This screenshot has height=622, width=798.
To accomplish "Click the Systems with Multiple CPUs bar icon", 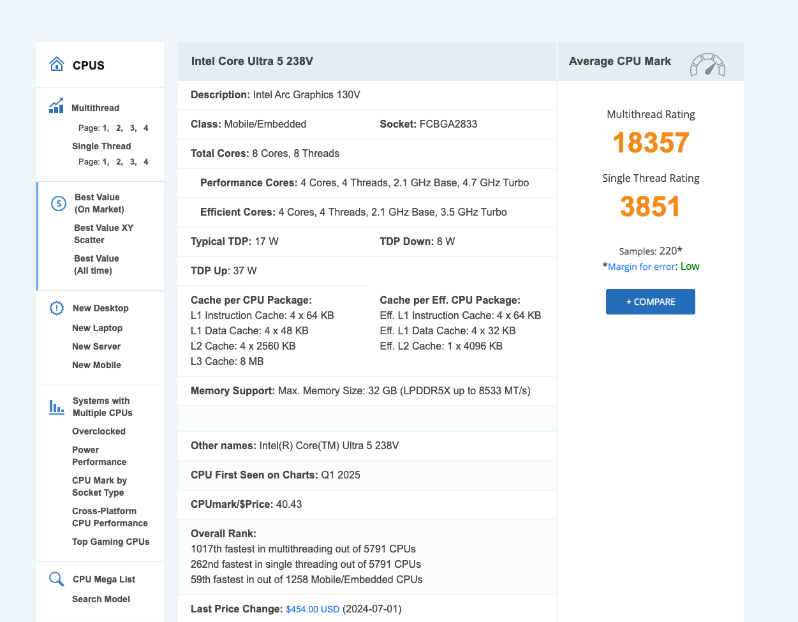I will 57,406.
